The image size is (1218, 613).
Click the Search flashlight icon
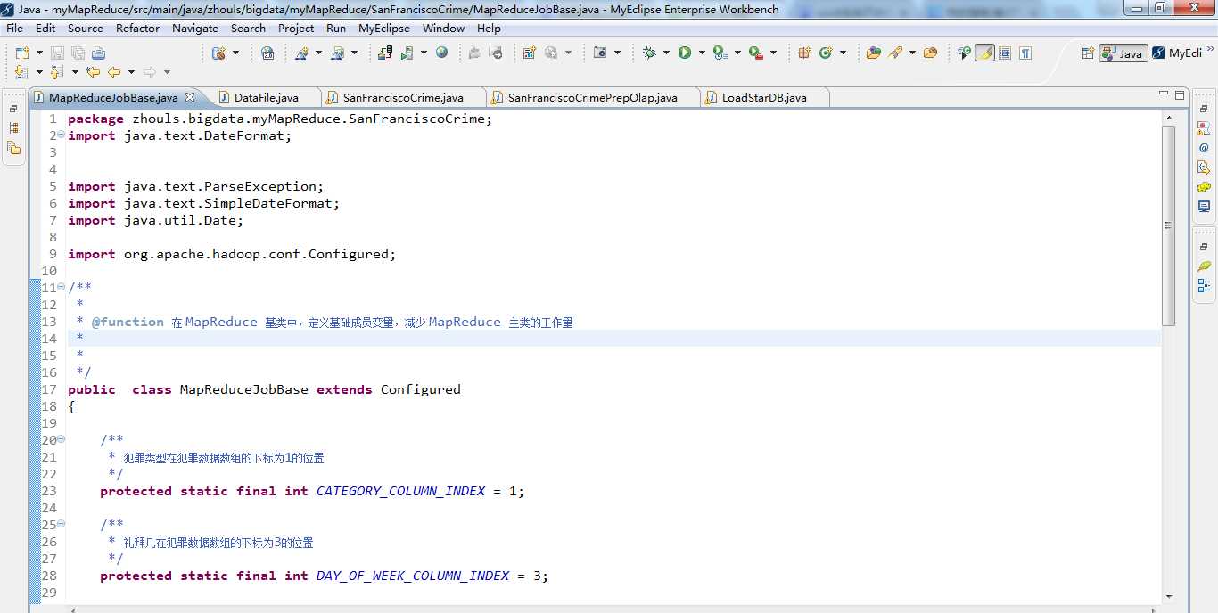pyautogui.click(x=895, y=53)
